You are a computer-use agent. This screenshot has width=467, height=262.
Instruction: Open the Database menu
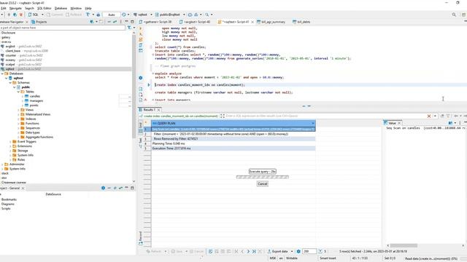point(61,8)
